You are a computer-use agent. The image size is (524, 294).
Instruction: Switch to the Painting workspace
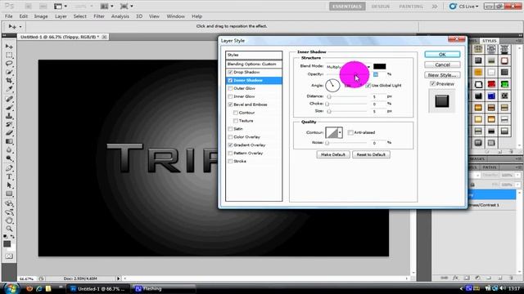[411, 7]
